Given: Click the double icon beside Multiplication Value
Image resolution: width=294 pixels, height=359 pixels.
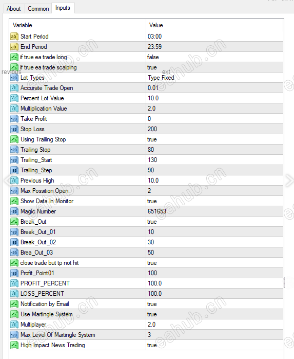Looking at the screenshot, I should click(x=14, y=109).
